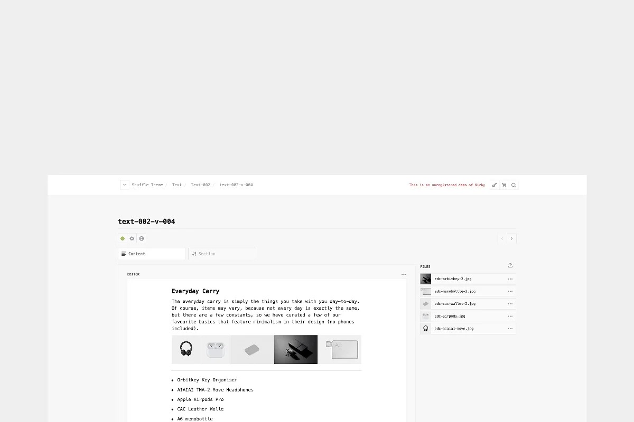
Task: Upload a file using the Files upload icon
Action: [x=510, y=265]
